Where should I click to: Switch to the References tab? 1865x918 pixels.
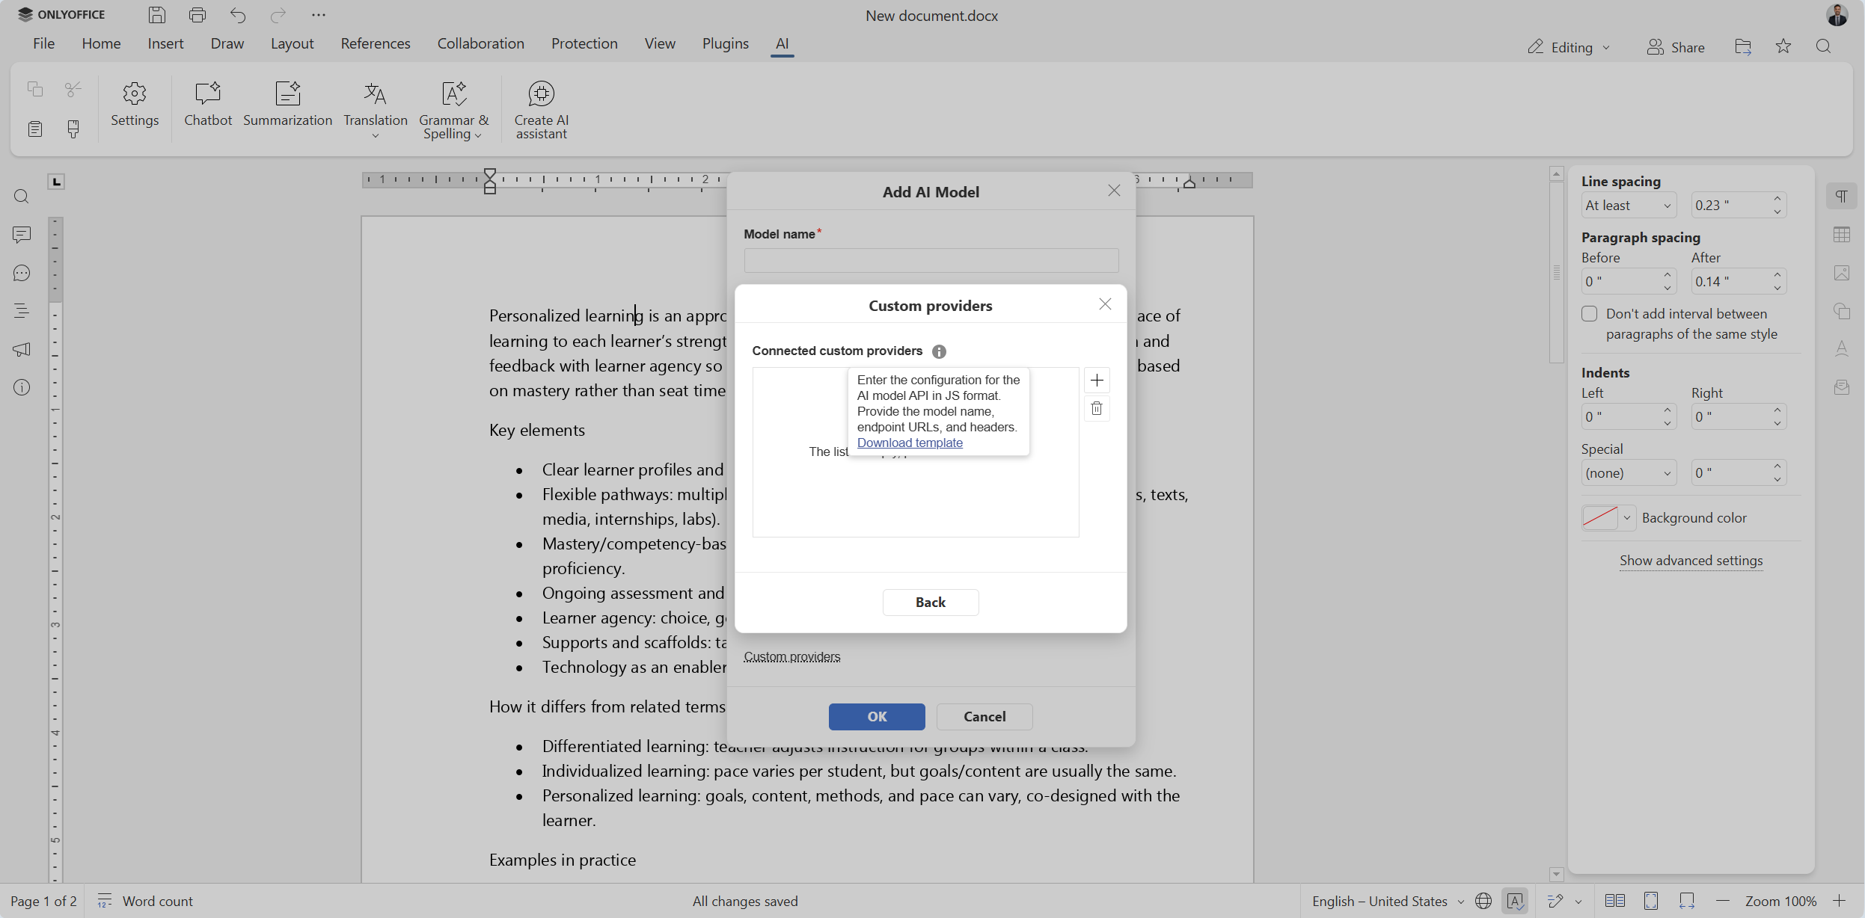(x=376, y=43)
